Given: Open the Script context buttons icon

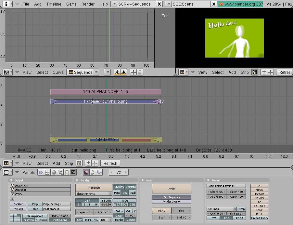Looking at the screenshot, I should point(47,172).
